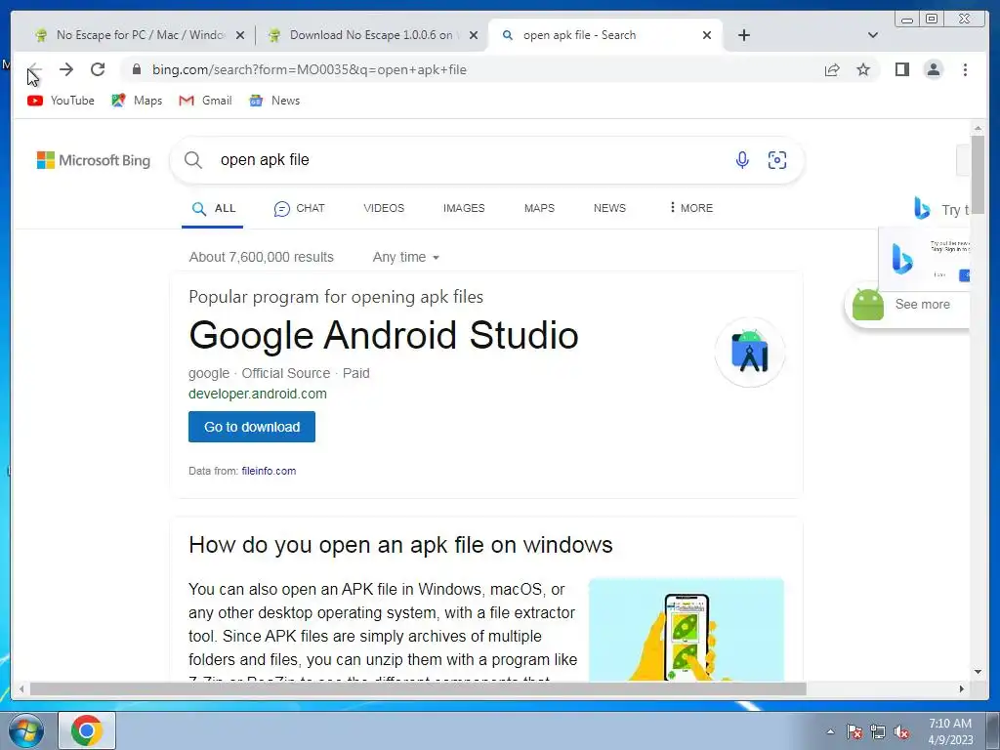Close the 'No Escape for PC' tab

pyautogui.click(x=240, y=36)
